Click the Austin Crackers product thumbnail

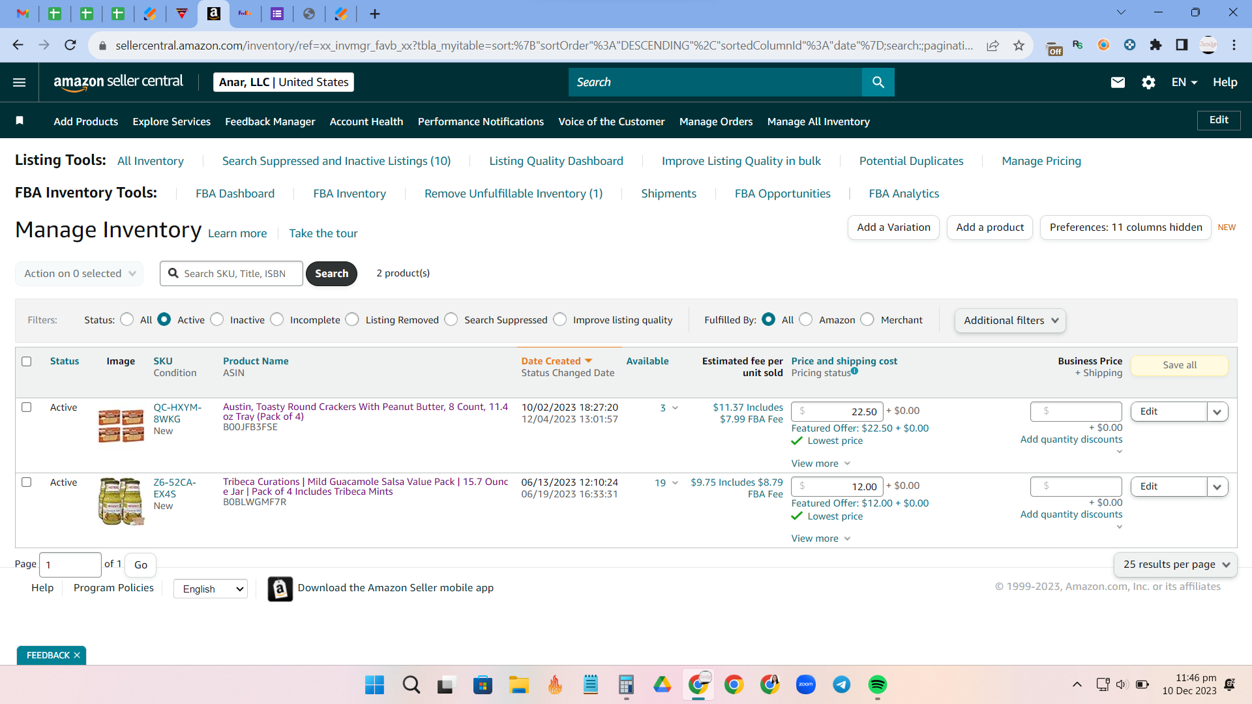(121, 425)
